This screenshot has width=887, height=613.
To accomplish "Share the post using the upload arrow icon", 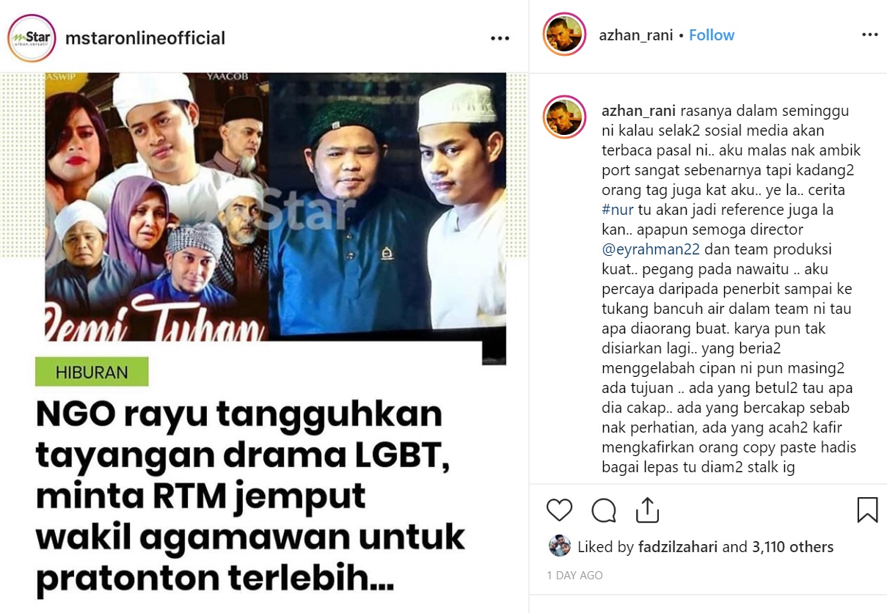I will [646, 510].
